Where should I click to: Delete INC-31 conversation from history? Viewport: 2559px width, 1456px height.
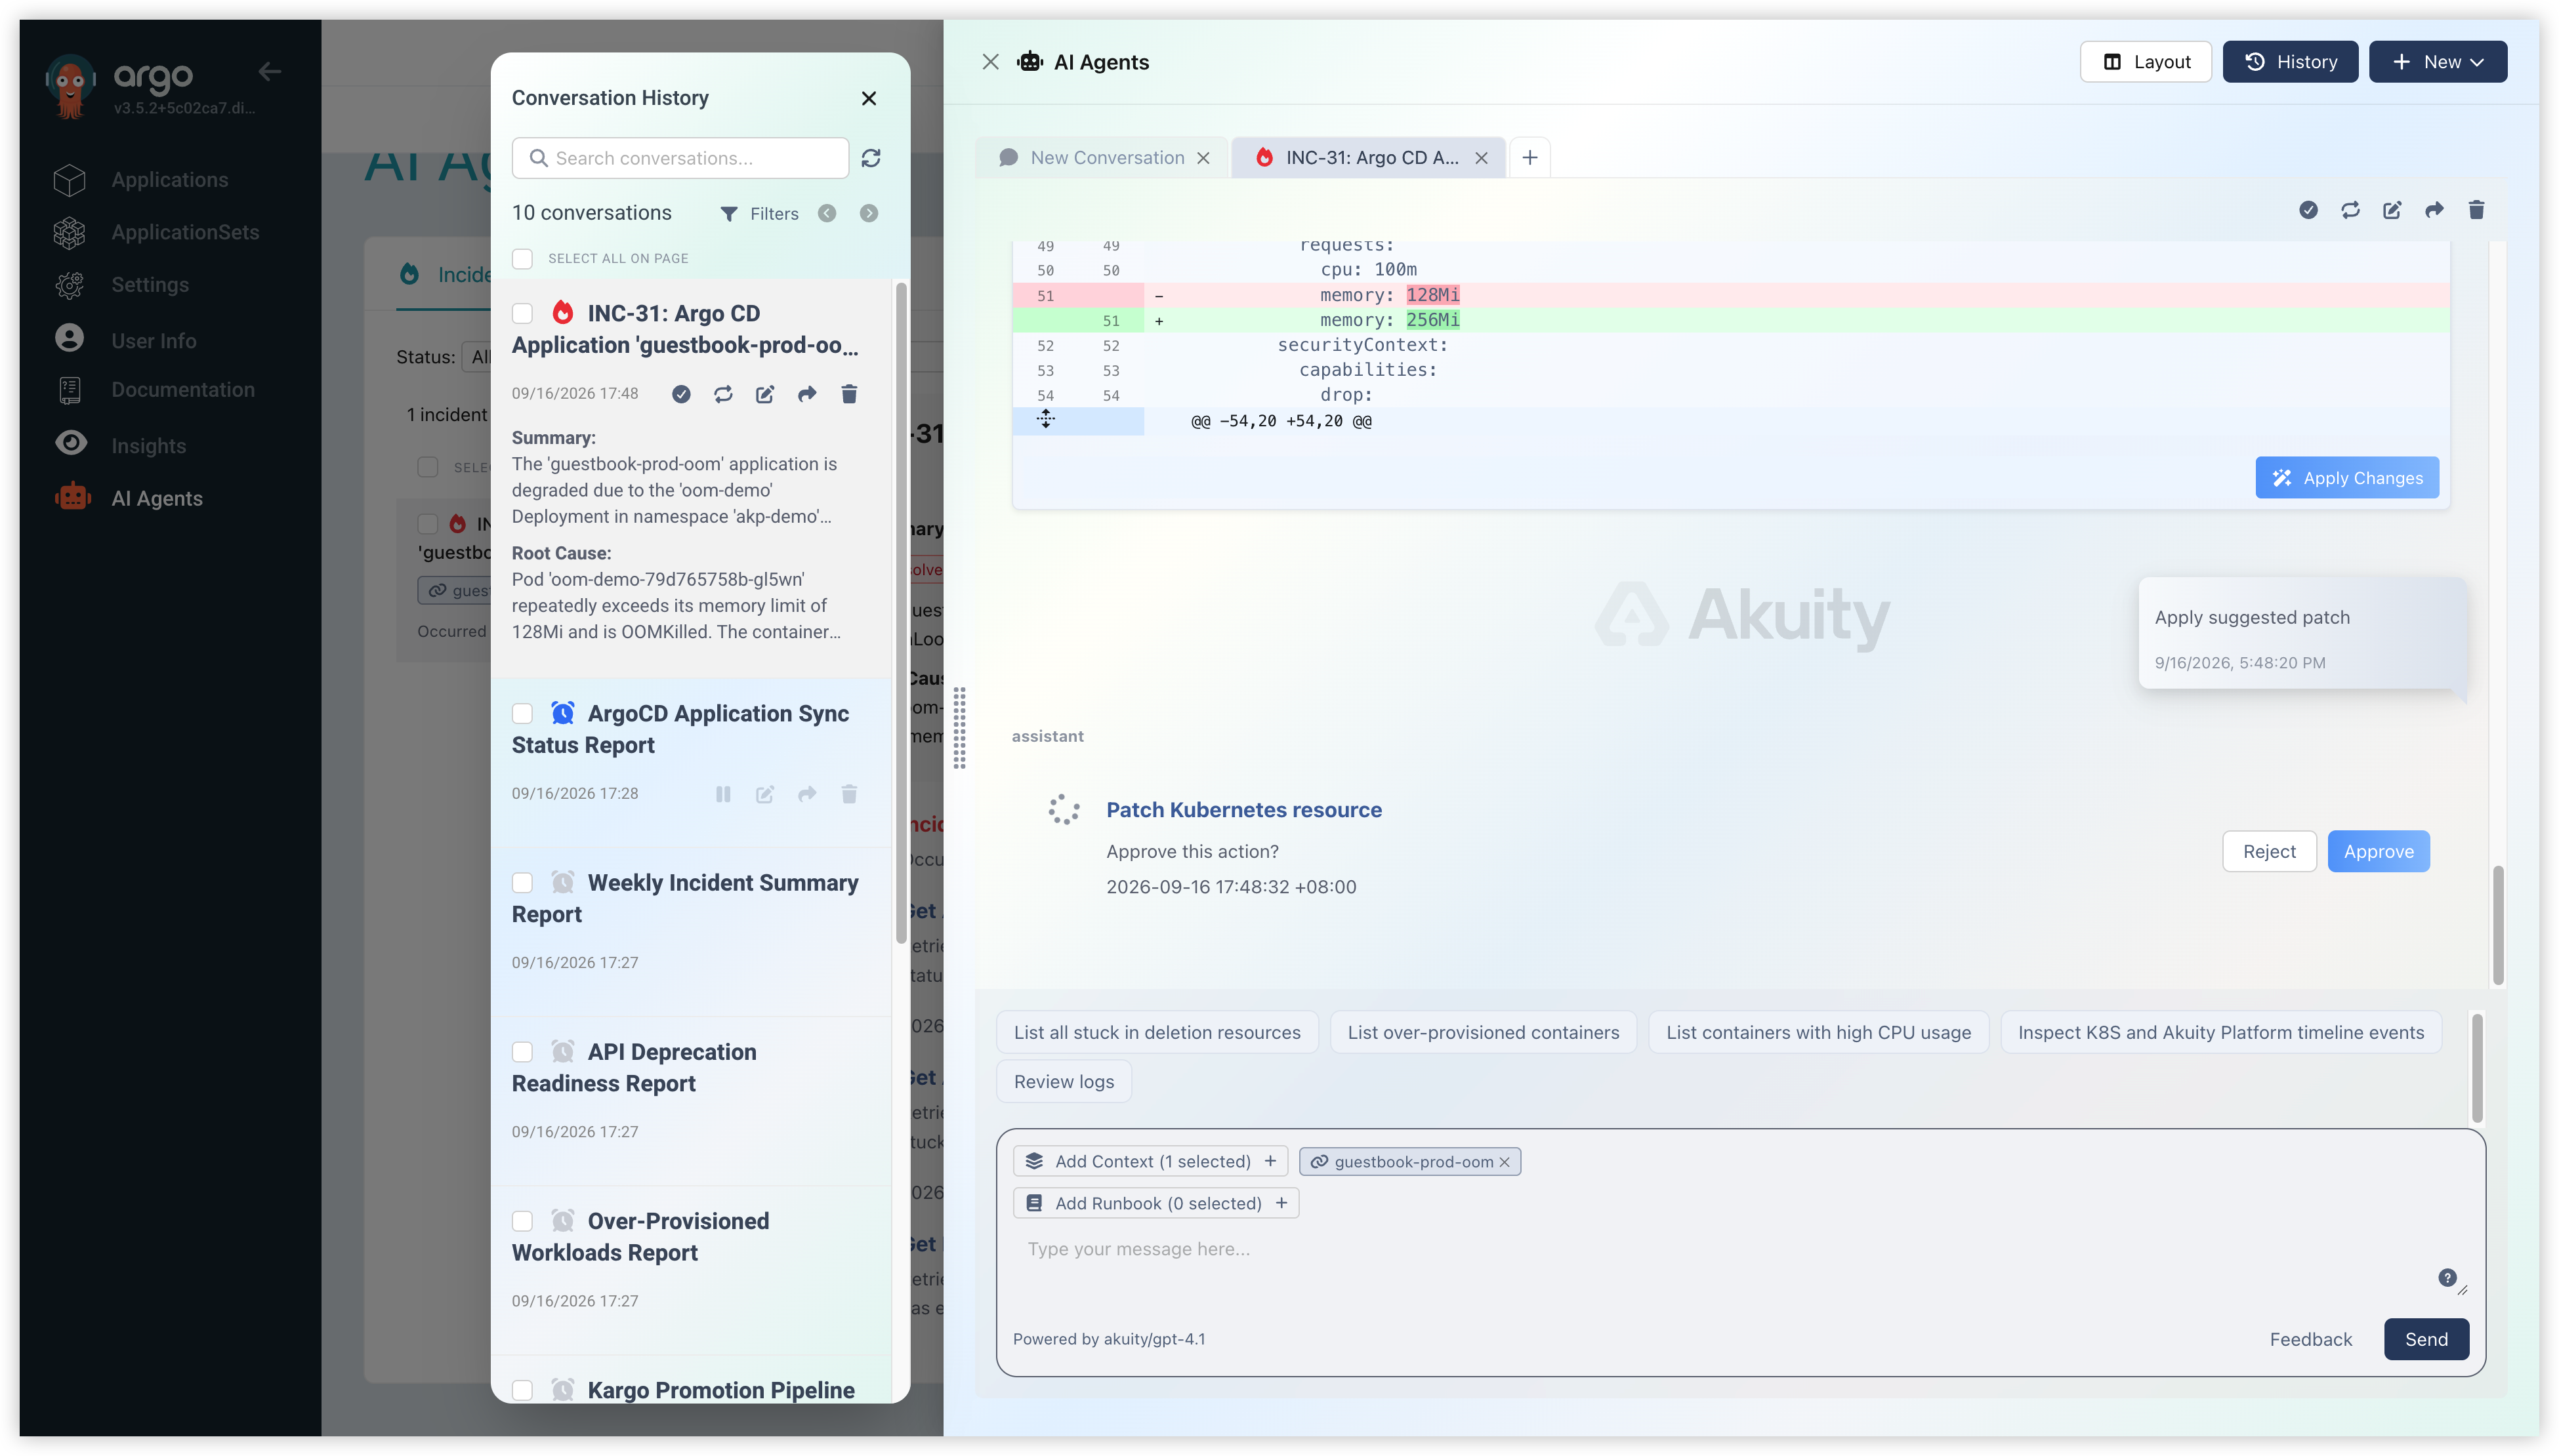[x=849, y=394]
